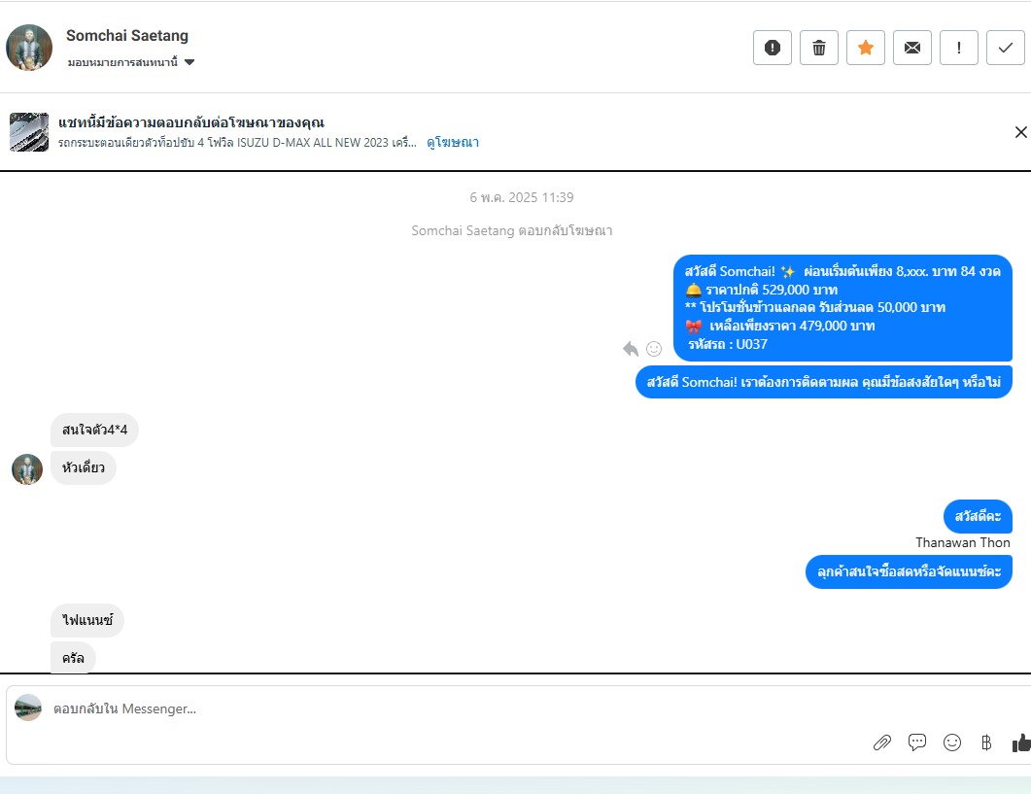Toggle the orange star follow-up icon
This screenshot has height=794, width=1031.
click(x=865, y=48)
